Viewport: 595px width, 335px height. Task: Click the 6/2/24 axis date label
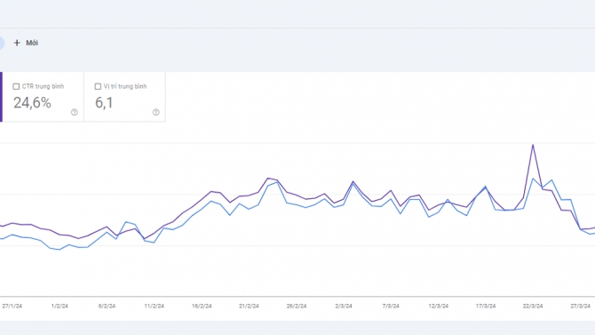pos(107,307)
